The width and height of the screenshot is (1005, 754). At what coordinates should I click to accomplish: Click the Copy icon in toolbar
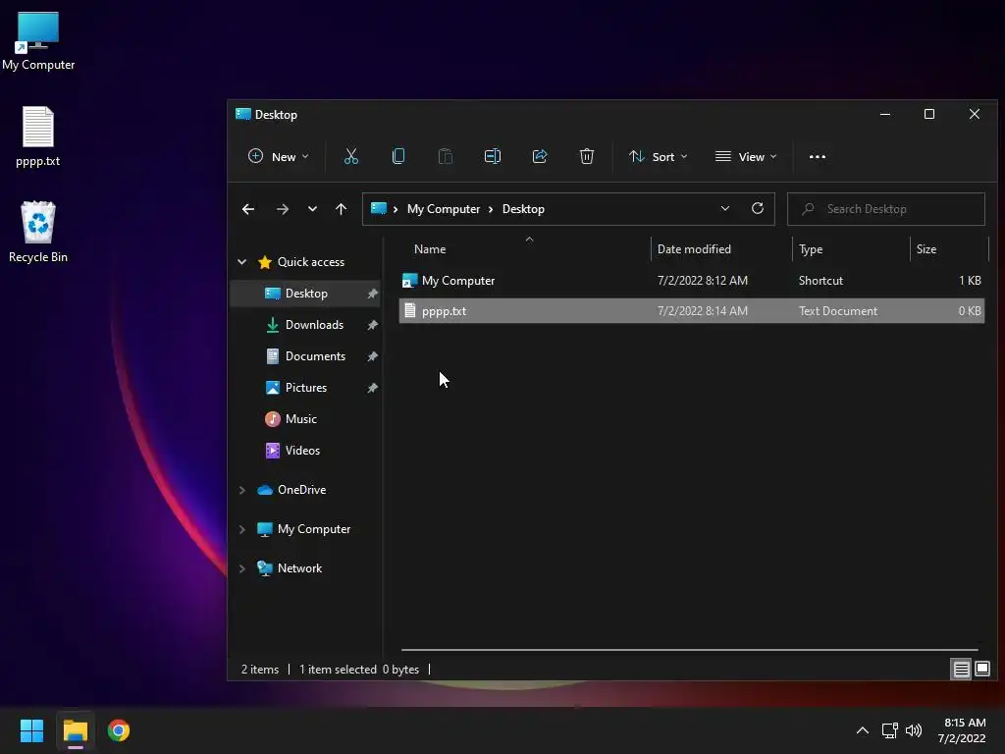(x=398, y=156)
